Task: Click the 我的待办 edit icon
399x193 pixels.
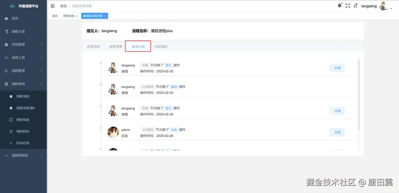Action: 11,131
